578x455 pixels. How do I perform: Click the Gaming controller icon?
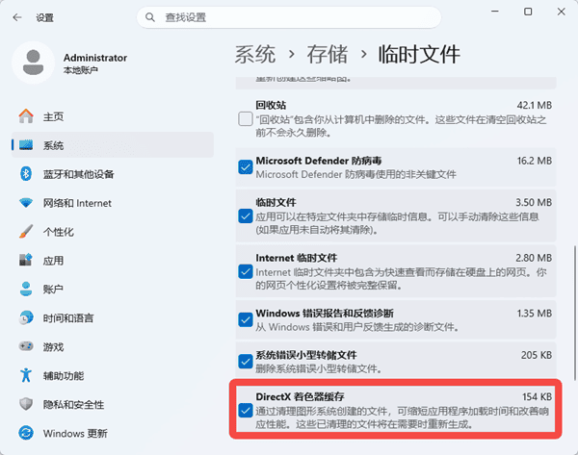pos(26,346)
